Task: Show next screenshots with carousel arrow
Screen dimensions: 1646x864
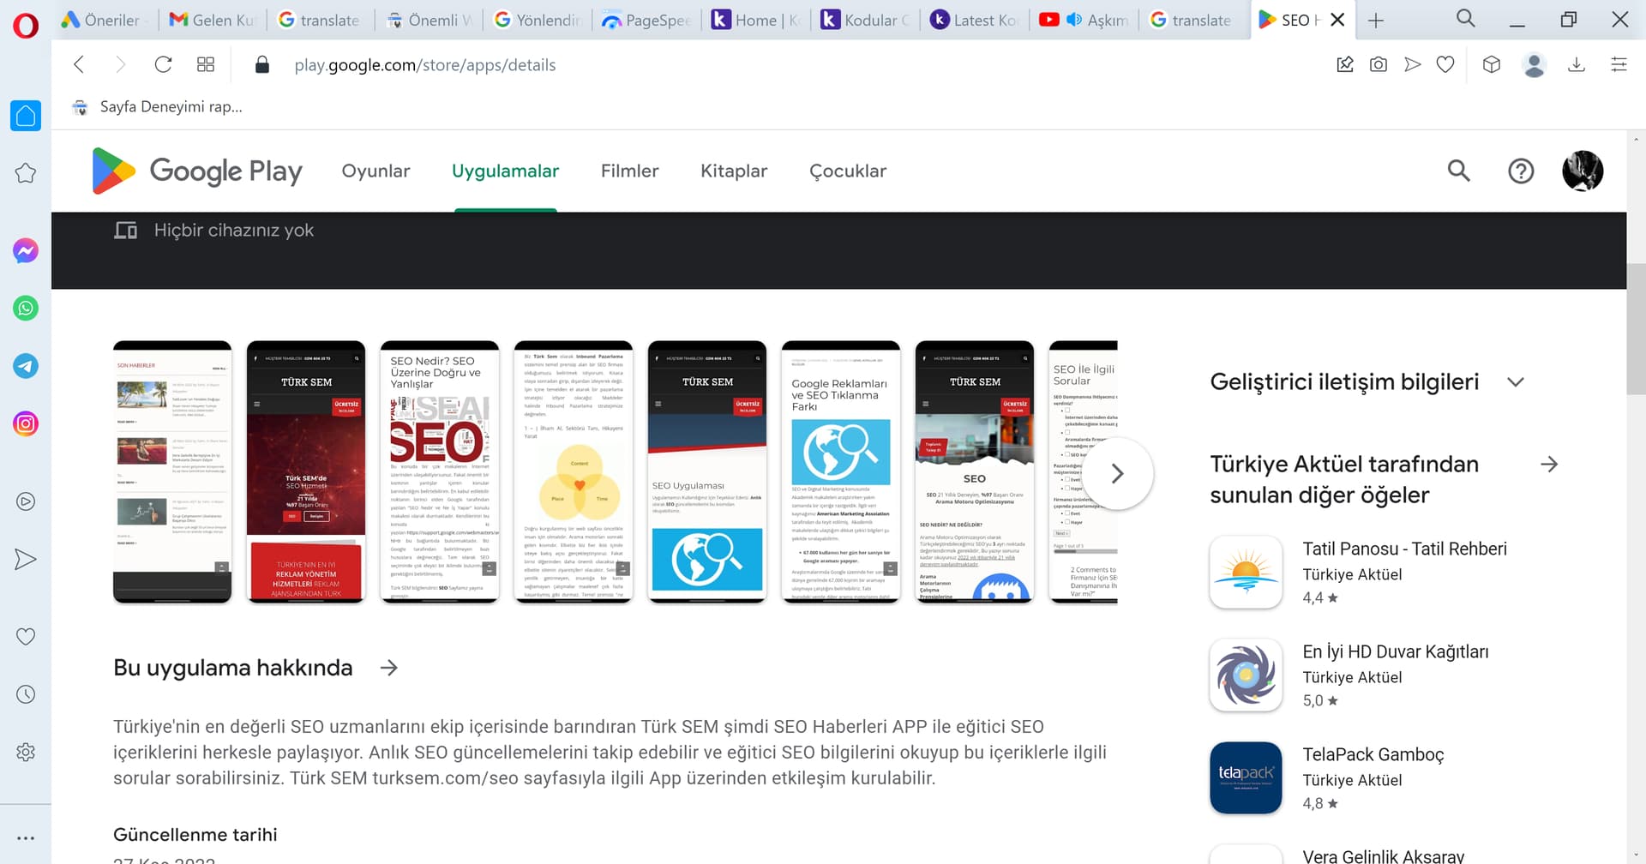Action: point(1117,473)
